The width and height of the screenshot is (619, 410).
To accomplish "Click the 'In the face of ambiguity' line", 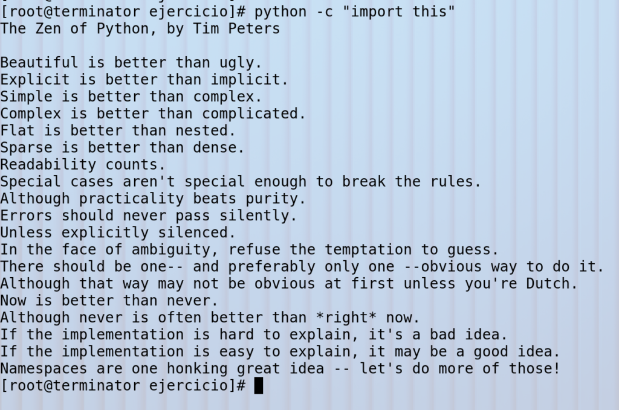I will [249, 249].
